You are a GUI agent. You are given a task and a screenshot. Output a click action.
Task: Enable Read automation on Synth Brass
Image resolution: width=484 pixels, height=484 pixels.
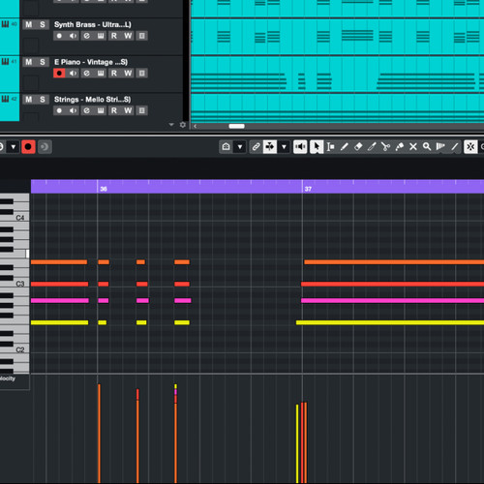pos(114,36)
